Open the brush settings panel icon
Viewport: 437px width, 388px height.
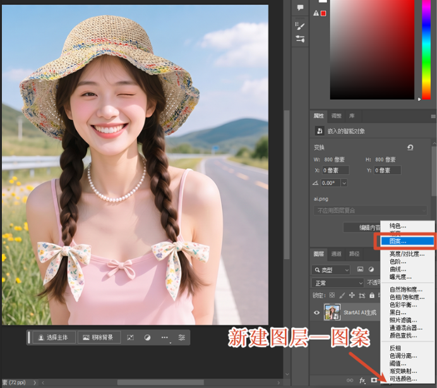tap(300, 26)
